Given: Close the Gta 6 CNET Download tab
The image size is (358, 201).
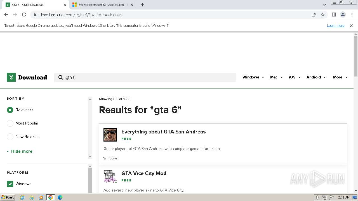Looking at the screenshot, I should point(65,5).
